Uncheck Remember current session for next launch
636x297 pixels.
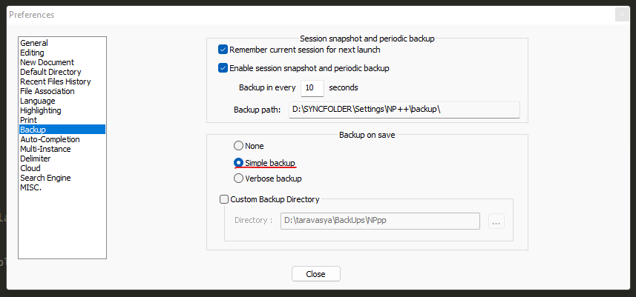[x=223, y=50]
